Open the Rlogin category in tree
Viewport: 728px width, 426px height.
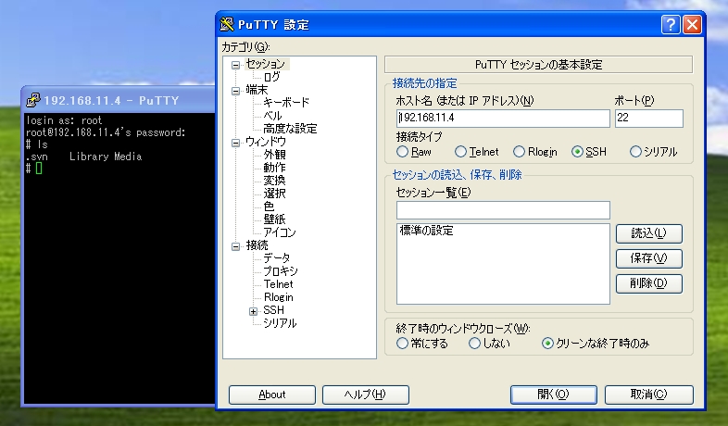tap(278, 297)
